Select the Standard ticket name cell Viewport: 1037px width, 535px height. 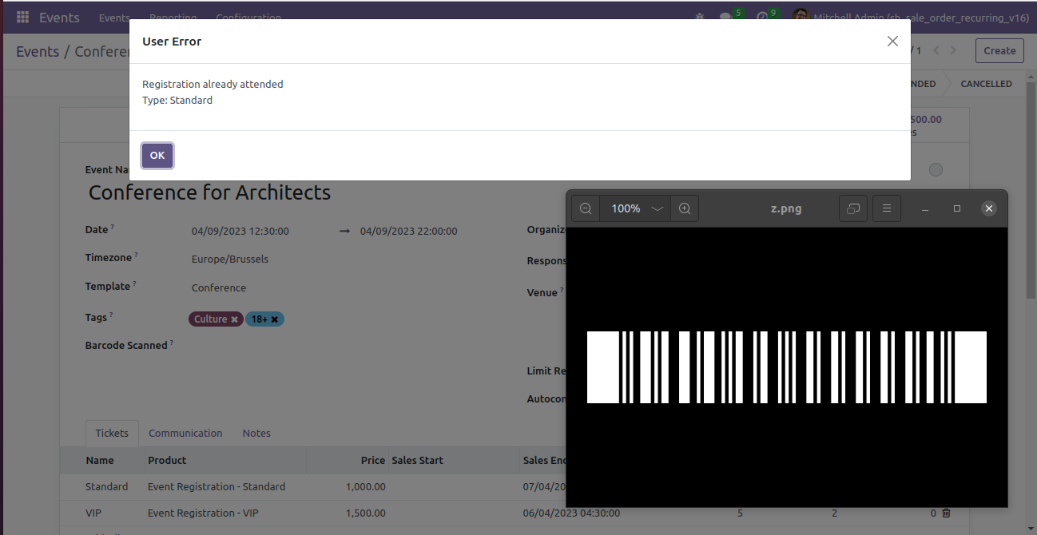[106, 487]
